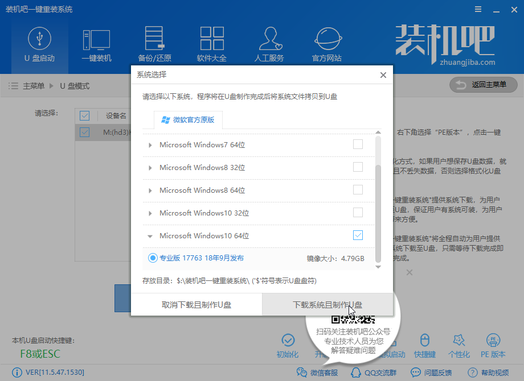Click the 下载系统且制作U盘 button
524x381 pixels.
(x=327, y=305)
